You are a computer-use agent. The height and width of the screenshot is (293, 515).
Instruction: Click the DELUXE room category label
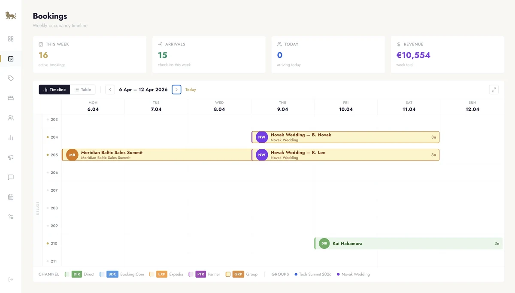(38, 208)
